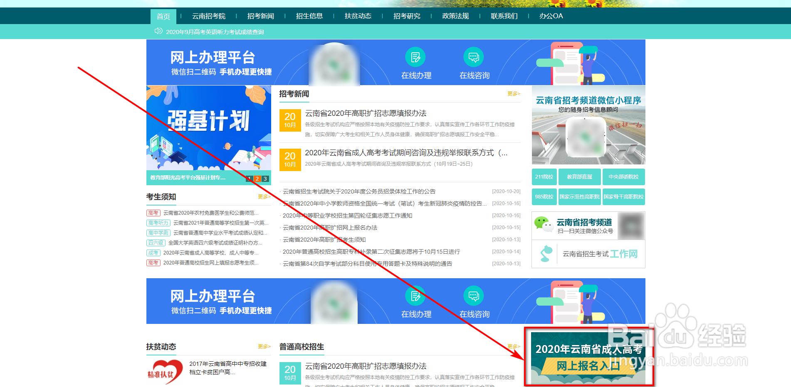Show more 扶贫动态 with the 更多 link

coord(264,347)
